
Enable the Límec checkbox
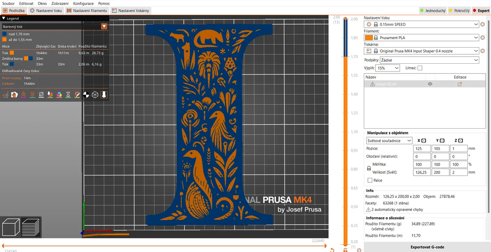420,68
